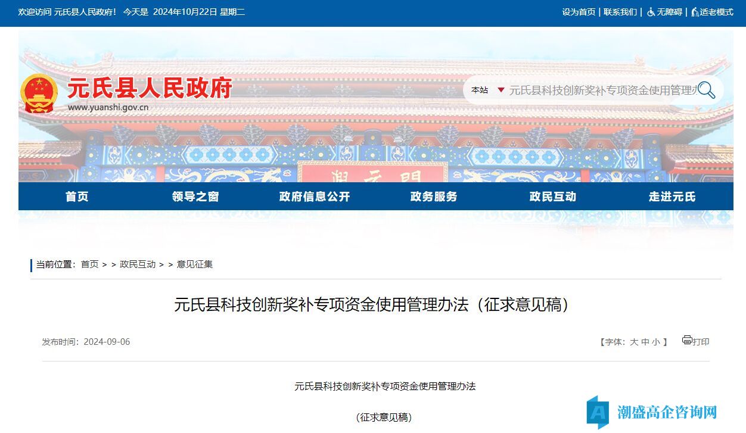Select 政府信息公开 in the navigation bar

point(315,197)
